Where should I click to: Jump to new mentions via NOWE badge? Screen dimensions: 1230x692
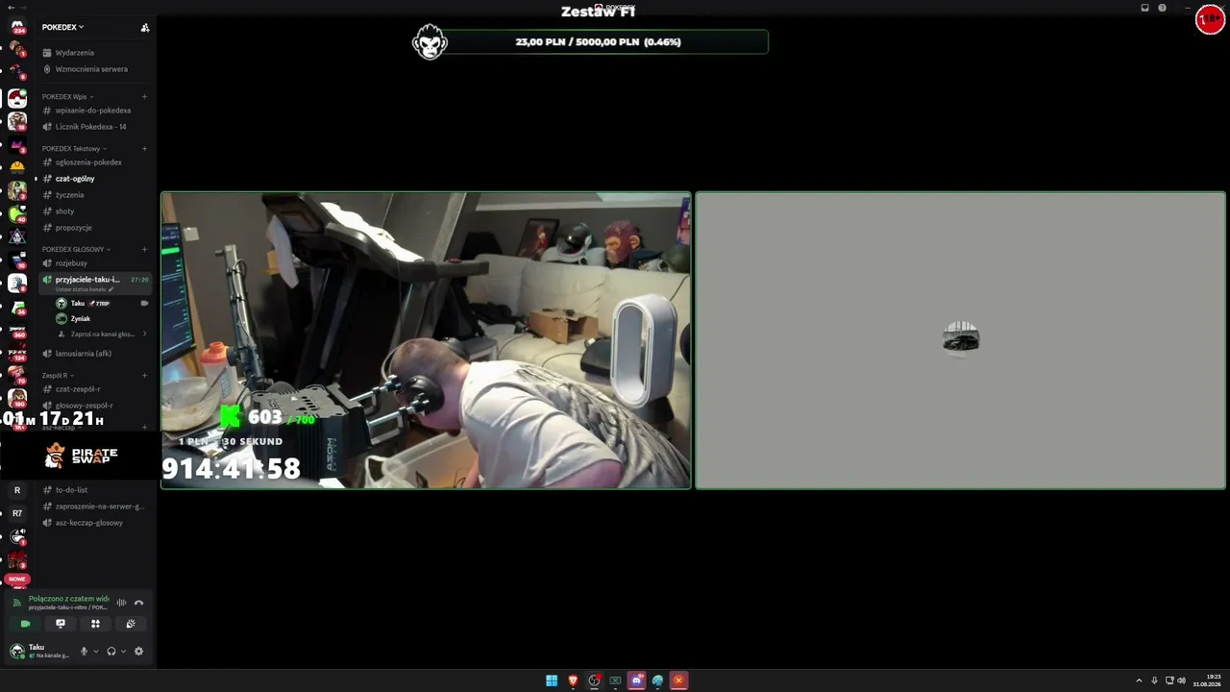tap(17, 580)
